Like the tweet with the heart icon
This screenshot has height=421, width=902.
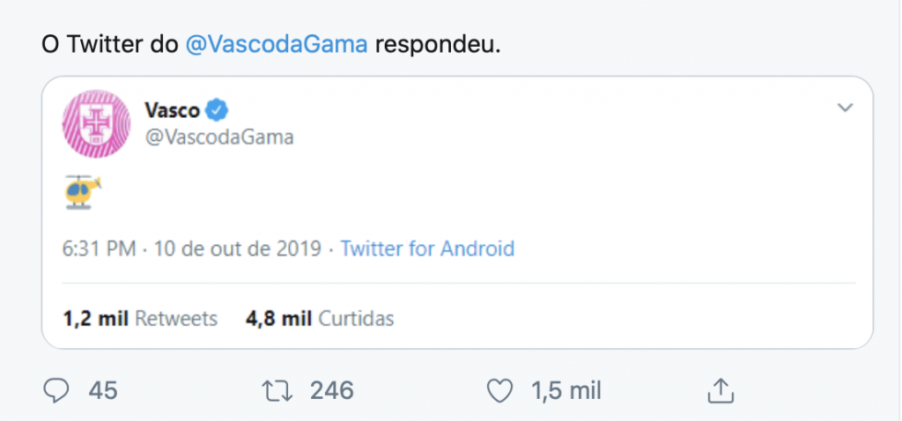pos(499,392)
